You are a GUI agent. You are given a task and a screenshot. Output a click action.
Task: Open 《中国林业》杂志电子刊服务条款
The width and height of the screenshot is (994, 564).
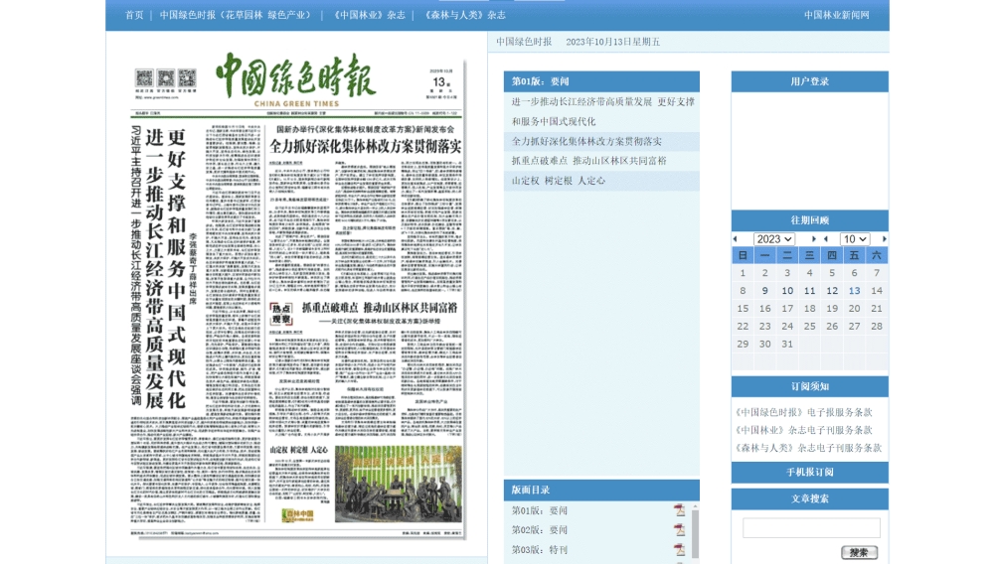(x=803, y=430)
